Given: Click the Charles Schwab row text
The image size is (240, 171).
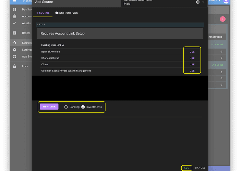Looking at the screenshot, I should (50, 58).
